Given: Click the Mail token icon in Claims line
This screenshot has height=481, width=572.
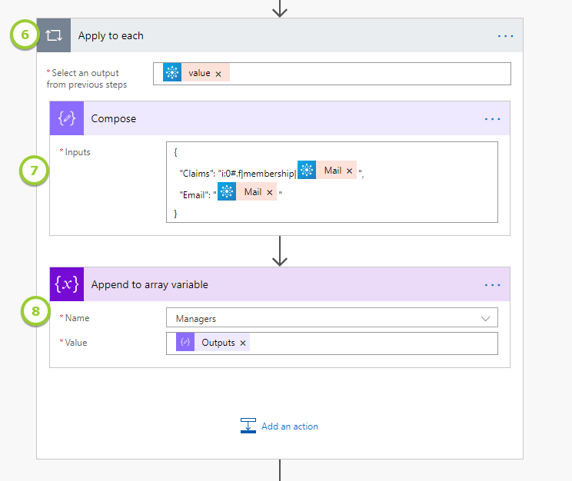Looking at the screenshot, I should (307, 171).
